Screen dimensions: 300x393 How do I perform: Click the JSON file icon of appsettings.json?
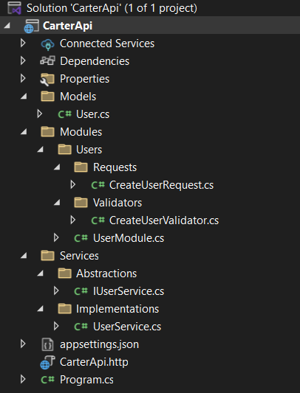(x=47, y=344)
